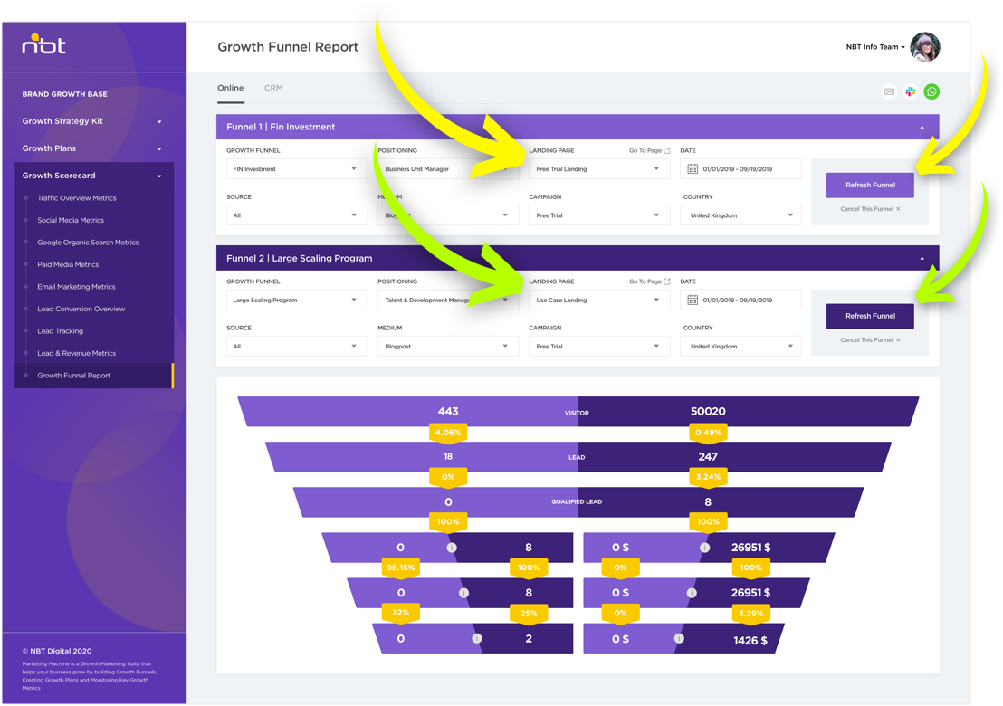This screenshot has width=1003, height=706.
Task: Click Funnel 2 Refresh Funnel button
Action: tap(870, 316)
